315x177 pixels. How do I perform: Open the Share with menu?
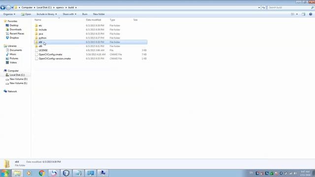tap(69, 14)
